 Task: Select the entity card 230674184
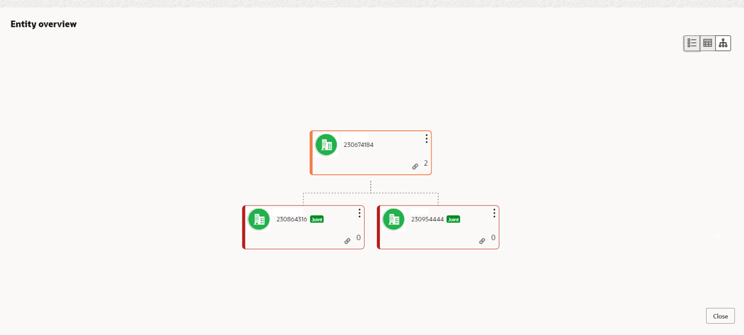(371, 152)
